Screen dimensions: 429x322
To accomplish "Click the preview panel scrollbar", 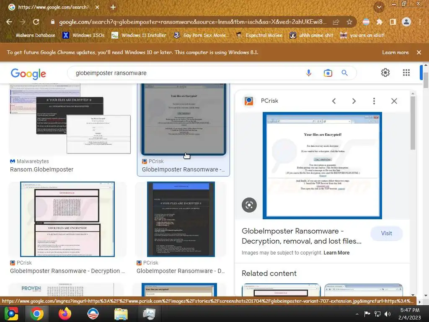I will click(x=413, y=123).
